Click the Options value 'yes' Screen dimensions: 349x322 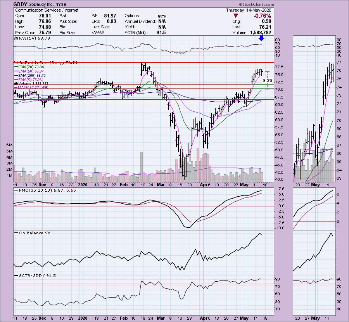162,16
